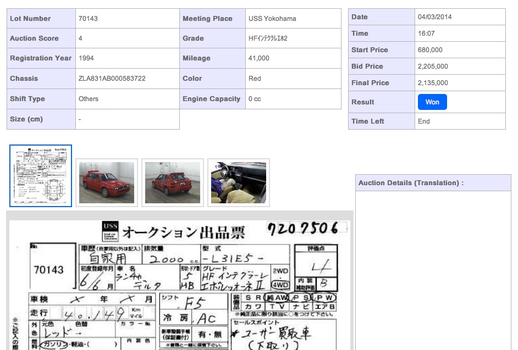Open the rear view red car thumbnail
The height and width of the screenshot is (350, 518).
[x=173, y=182]
